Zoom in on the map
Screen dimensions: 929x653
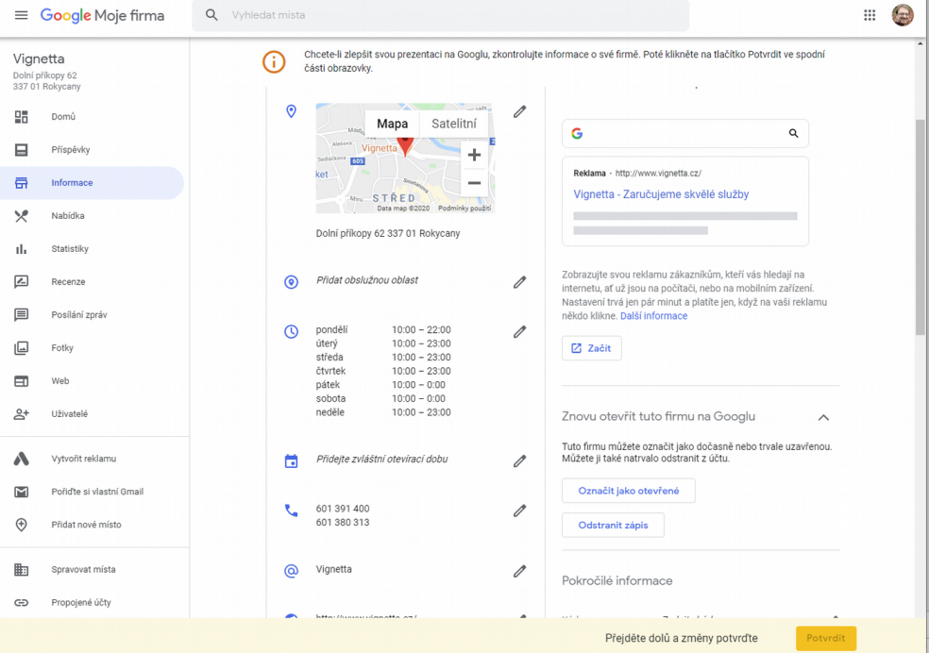pos(474,155)
